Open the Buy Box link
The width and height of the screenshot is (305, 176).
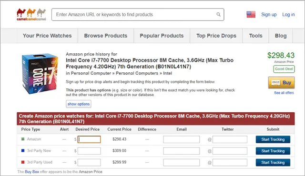[x=32, y=172]
